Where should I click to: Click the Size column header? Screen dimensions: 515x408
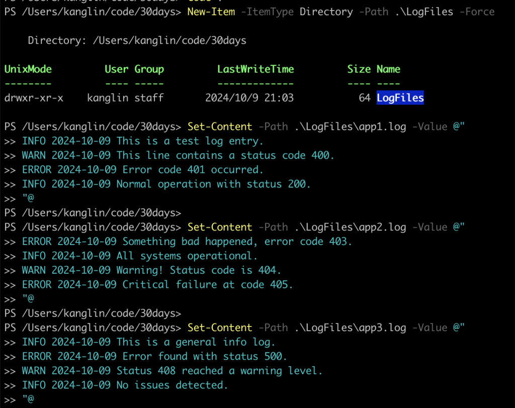coord(359,69)
